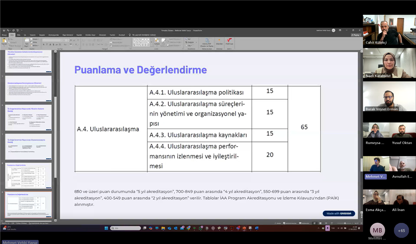The height and width of the screenshot is (244, 416).
Task: Click Cahit Külekçi's video tile
Action: [x=389, y=30]
